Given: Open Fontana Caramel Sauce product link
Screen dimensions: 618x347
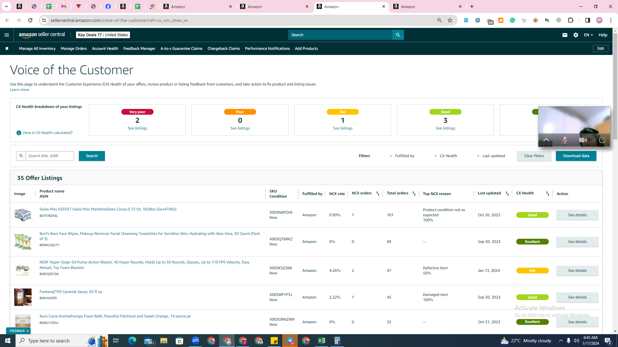Looking at the screenshot, I should [x=71, y=292].
